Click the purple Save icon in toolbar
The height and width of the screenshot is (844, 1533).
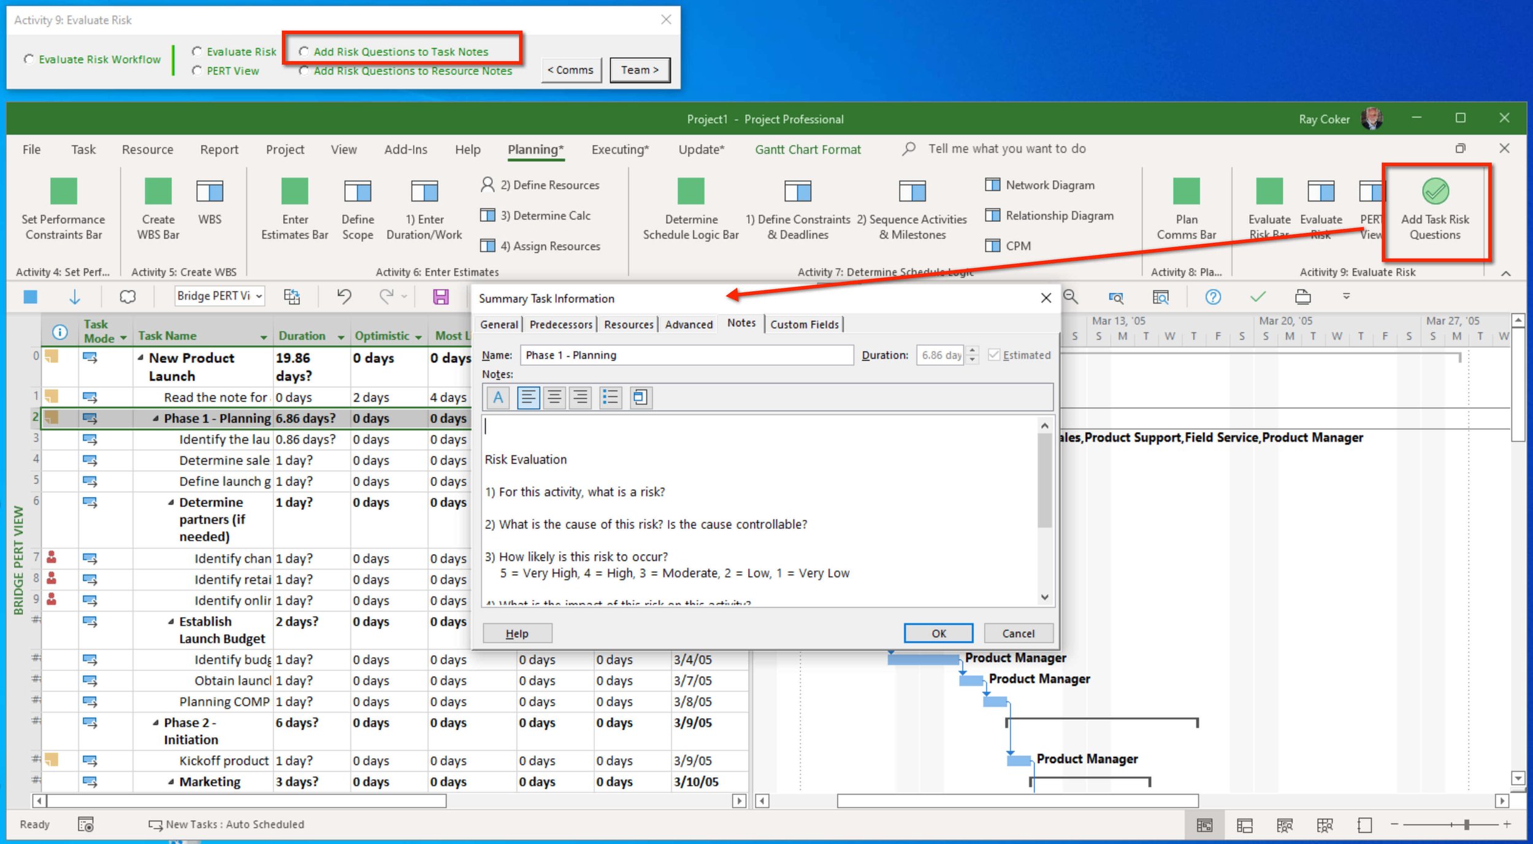[440, 297]
